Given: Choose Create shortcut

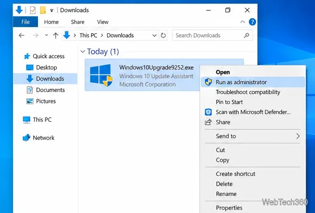Looking at the screenshot, I should point(253,174).
